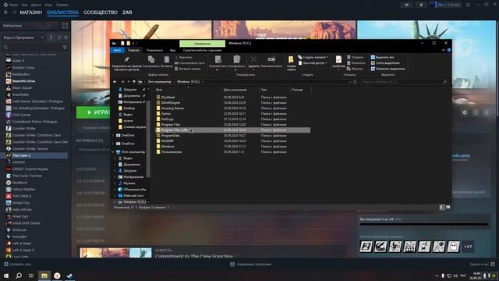The height and width of the screenshot is (281, 499).
Task: Click the Properties checkmark ribbon icon
Action: (338, 59)
